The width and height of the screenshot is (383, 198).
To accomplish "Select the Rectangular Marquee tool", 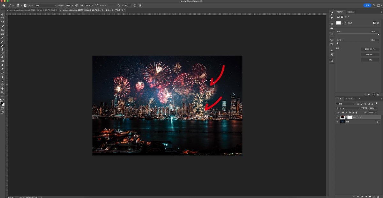I will (x=3, y=18).
